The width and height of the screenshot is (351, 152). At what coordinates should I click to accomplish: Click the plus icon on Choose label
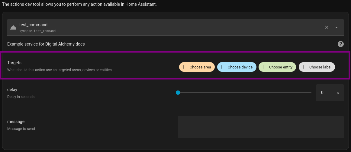(303, 67)
